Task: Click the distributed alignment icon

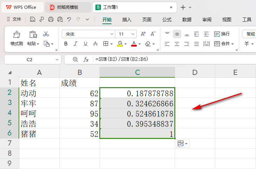Action: click(x=206, y=44)
